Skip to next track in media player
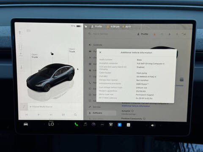Screen dimensions: 203x152 (x=51, y=114)
